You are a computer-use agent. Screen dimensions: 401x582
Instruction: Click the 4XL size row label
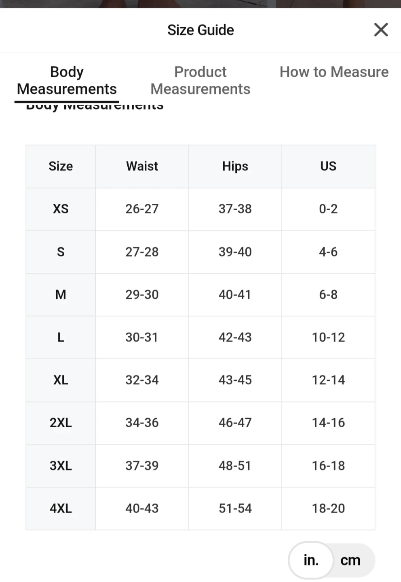[61, 508]
